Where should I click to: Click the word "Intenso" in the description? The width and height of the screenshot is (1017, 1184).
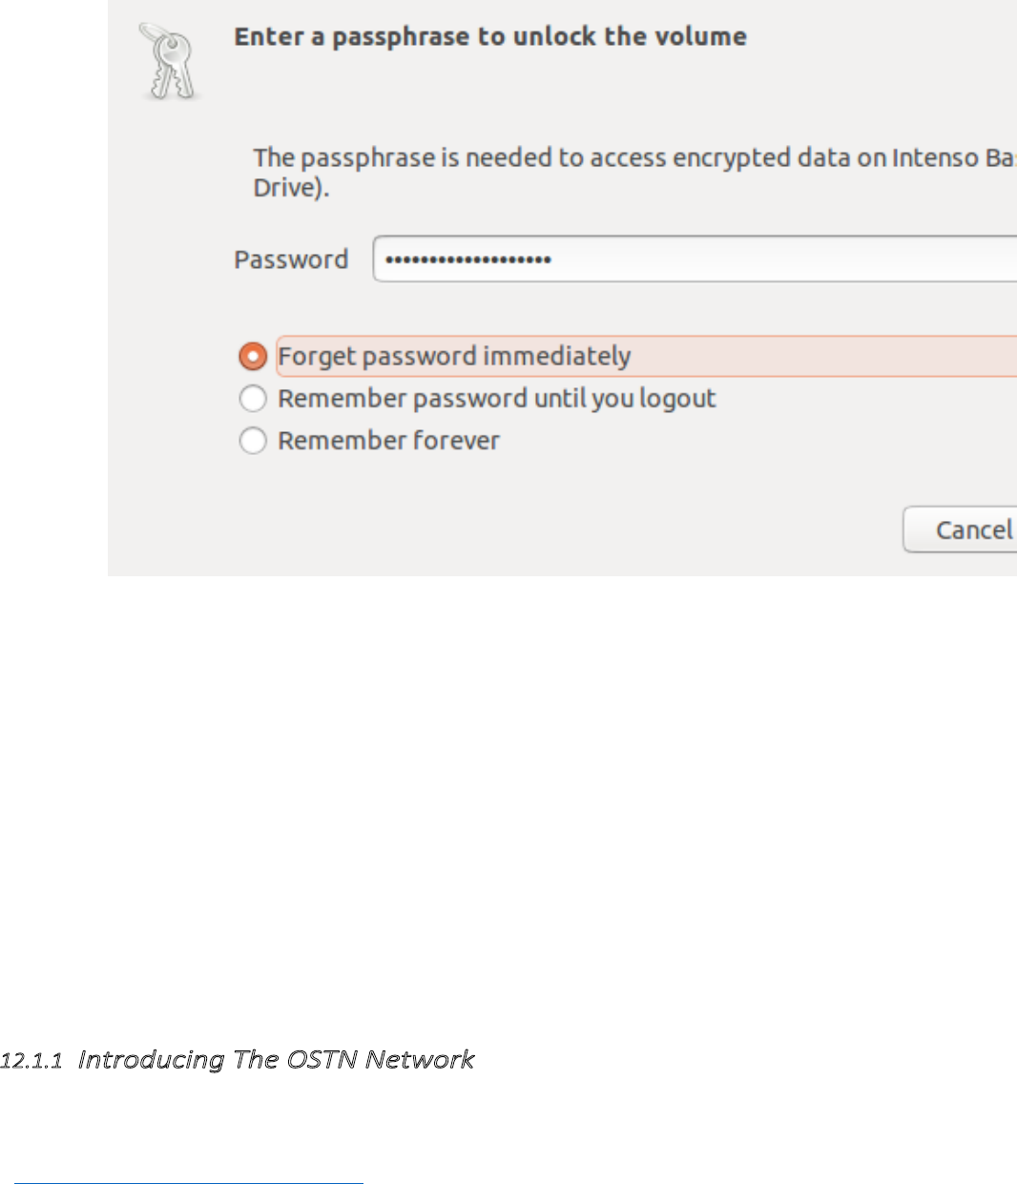[x=933, y=157]
